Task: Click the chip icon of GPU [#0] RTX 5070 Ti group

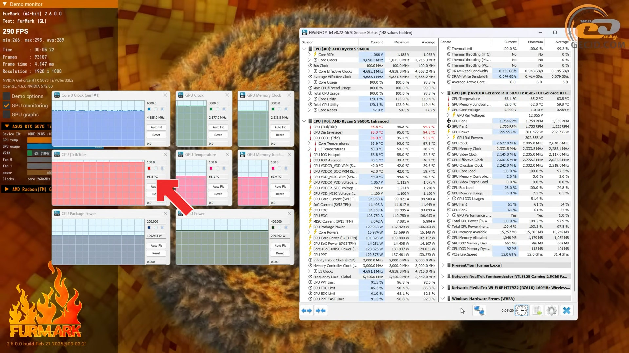Action: point(448,93)
